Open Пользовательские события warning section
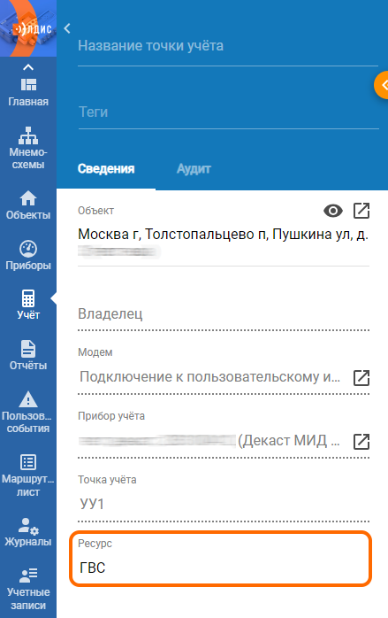Image resolution: width=388 pixels, height=618 pixels. click(x=28, y=413)
